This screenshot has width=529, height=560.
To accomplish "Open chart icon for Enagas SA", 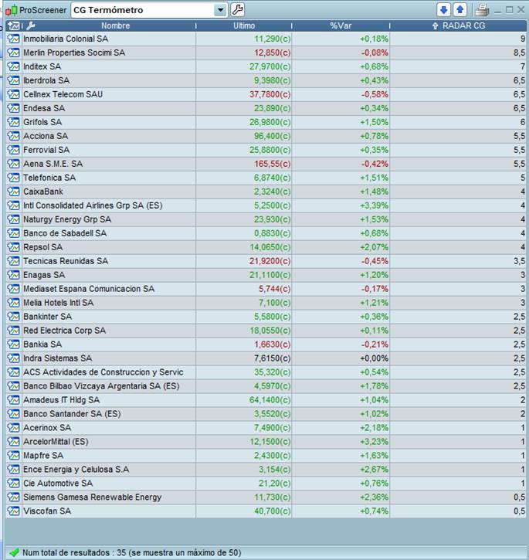I will [x=14, y=275].
